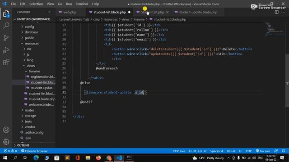This screenshot has height=162, width=289.
Task: Collapse the views folder
Action: (x=31, y=66)
